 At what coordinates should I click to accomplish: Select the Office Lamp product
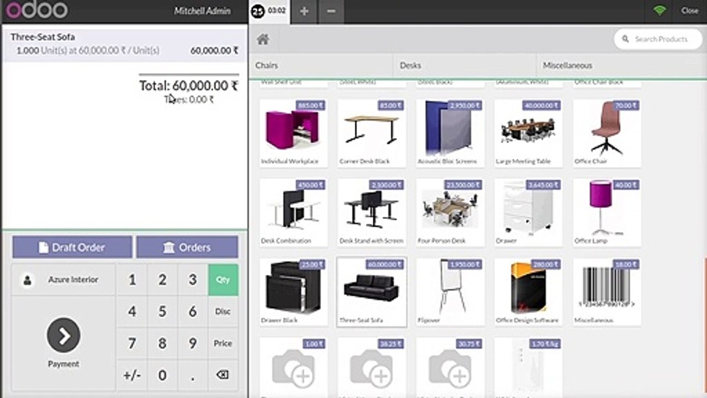coord(607,213)
